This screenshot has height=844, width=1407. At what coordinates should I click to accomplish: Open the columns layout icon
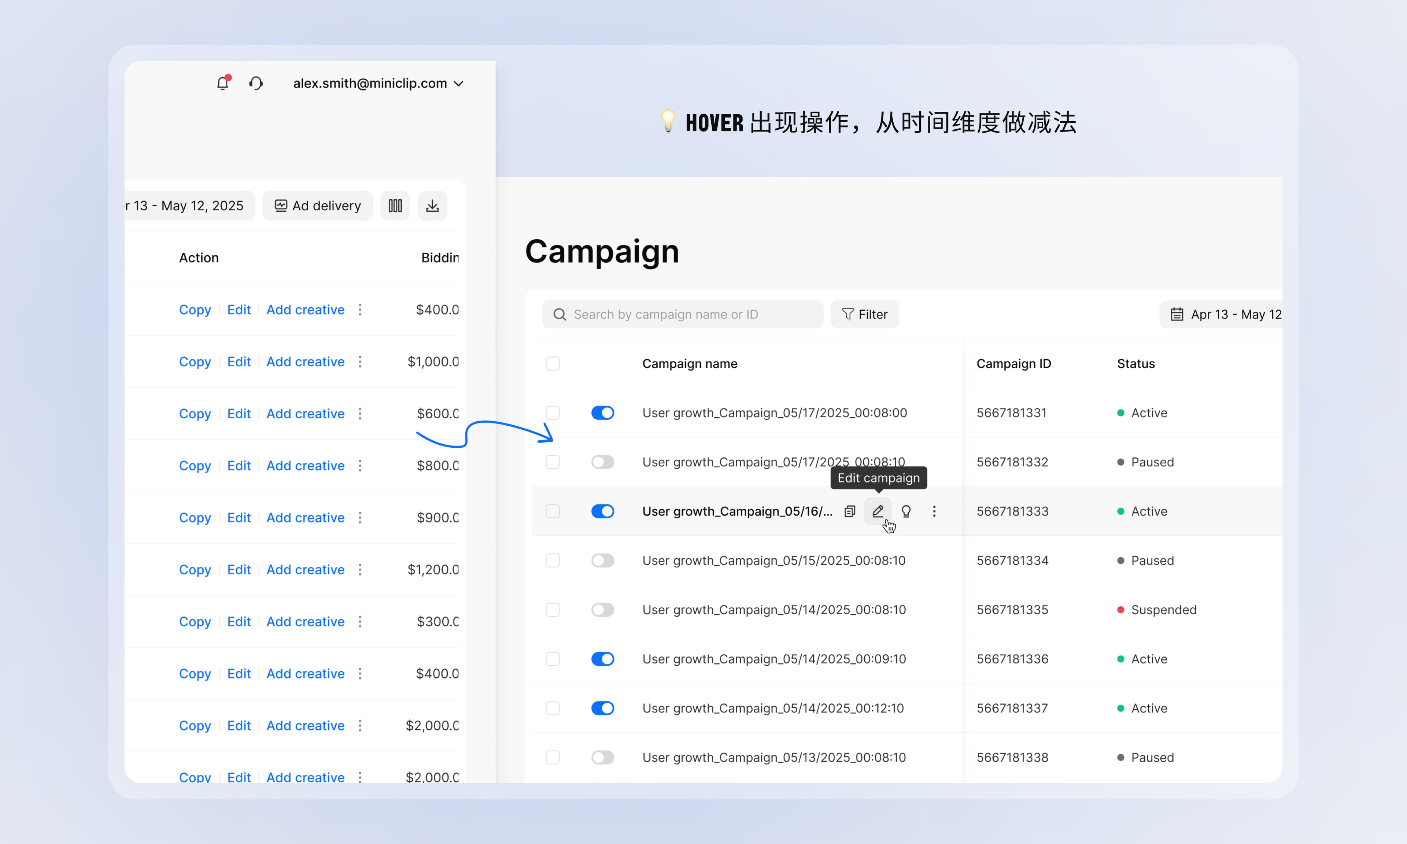click(x=395, y=205)
